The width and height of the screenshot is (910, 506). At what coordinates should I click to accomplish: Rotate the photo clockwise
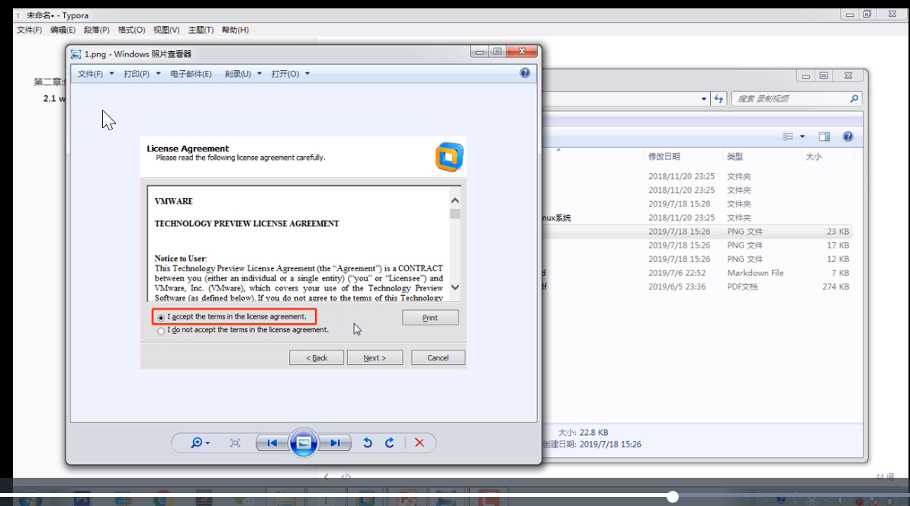(390, 444)
